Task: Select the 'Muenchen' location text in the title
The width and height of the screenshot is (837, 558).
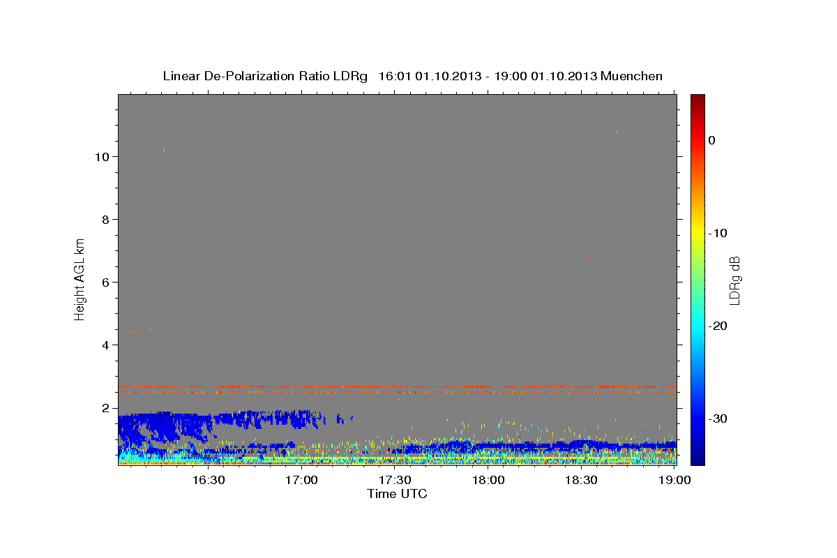Action: tap(632, 76)
